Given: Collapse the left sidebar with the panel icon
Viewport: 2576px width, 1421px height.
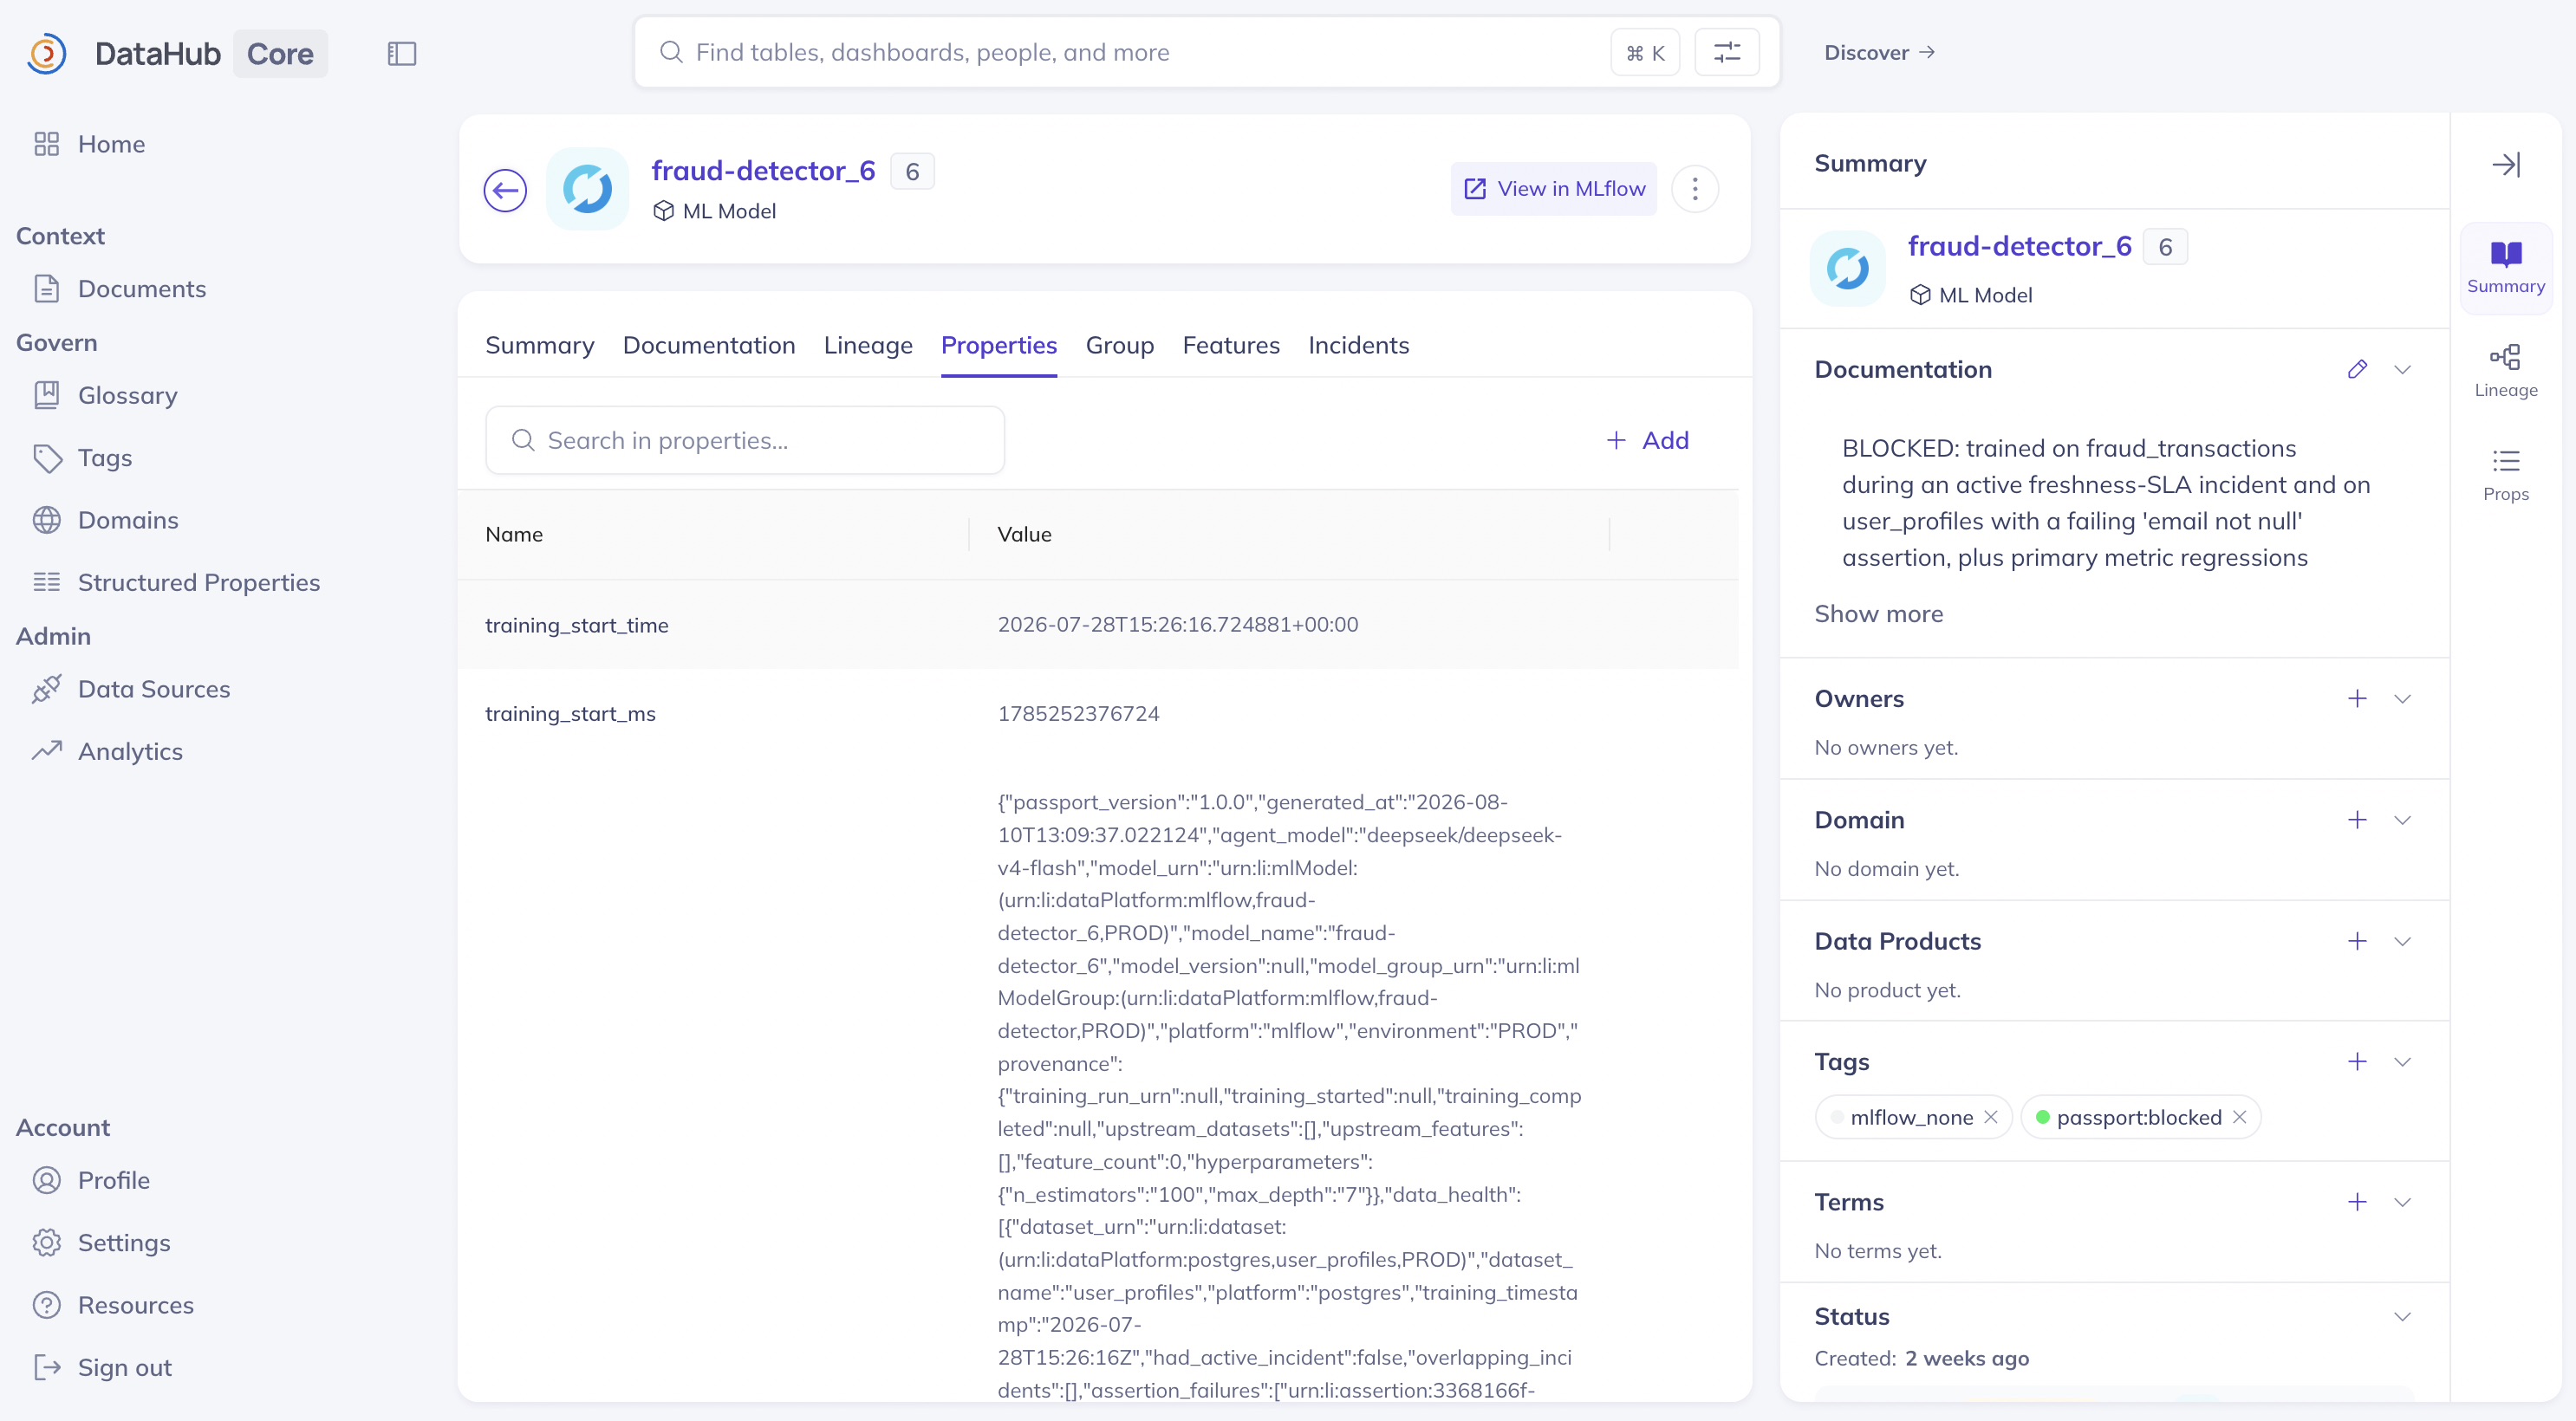Looking at the screenshot, I should point(402,53).
